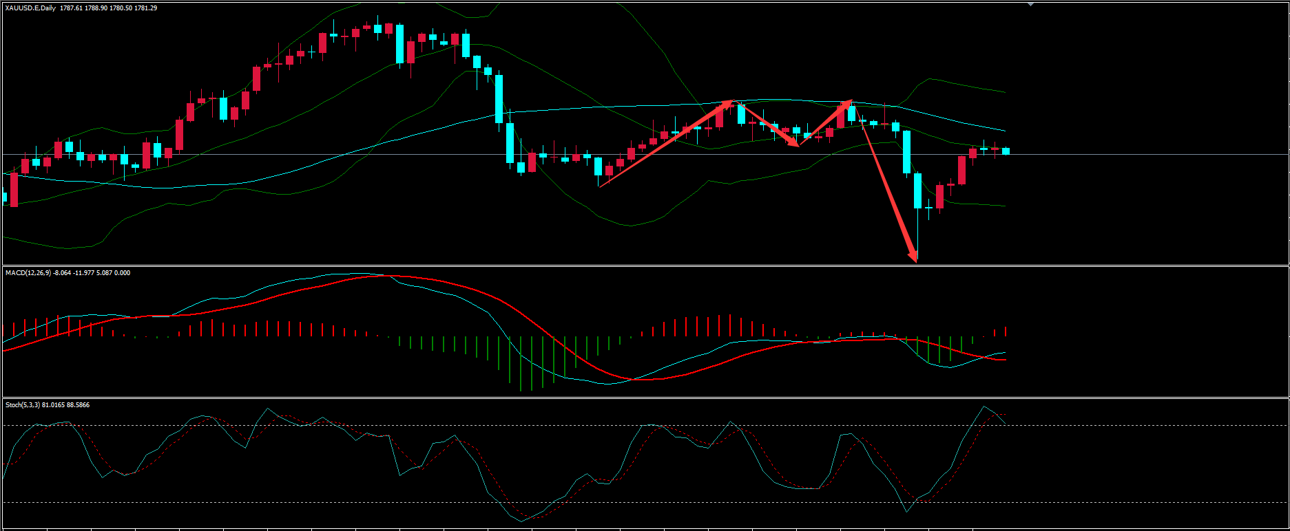
Task: Click the Stochastic line's final peak
Action: click(x=984, y=407)
